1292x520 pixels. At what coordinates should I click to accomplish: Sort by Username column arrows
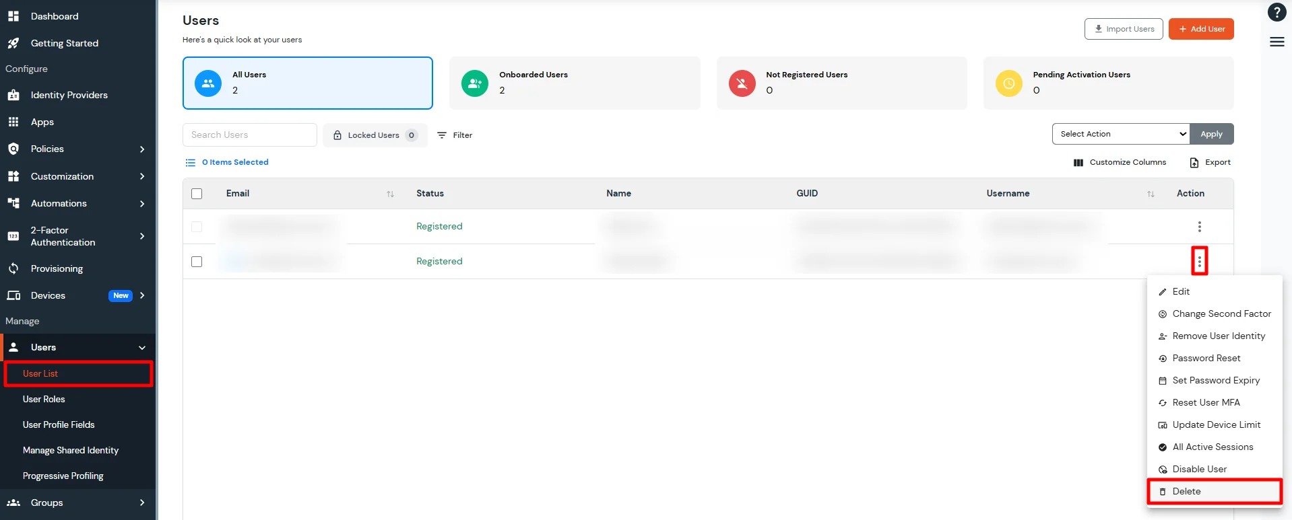[1151, 194]
